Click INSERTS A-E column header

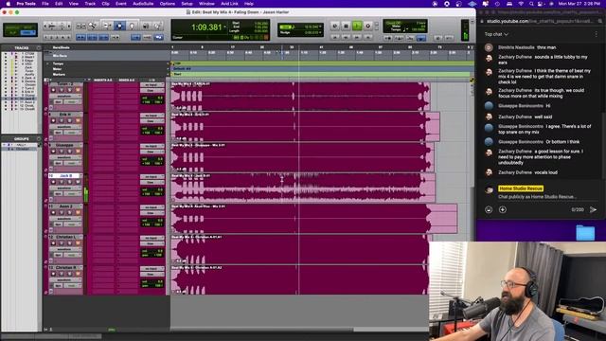pos(103,80)
